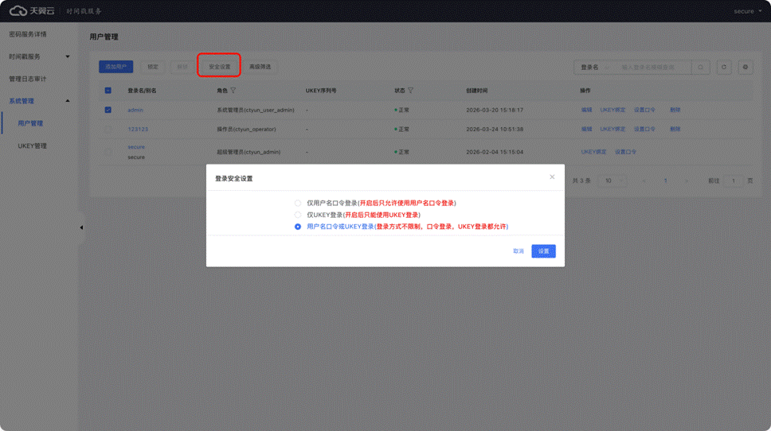Viewport: 771px width, 431px height.
Task: Click UKEY绑定 in the admin row
Action: click(612, 110)
